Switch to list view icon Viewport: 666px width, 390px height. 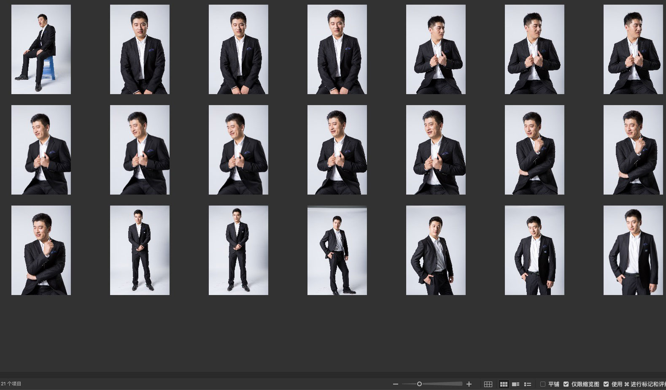(527, 384)
